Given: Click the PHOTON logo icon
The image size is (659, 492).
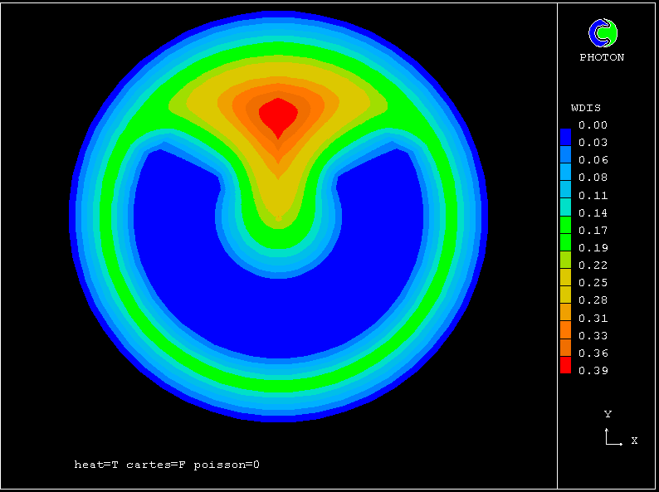Looking at the screenshot, I should (603, 33).
